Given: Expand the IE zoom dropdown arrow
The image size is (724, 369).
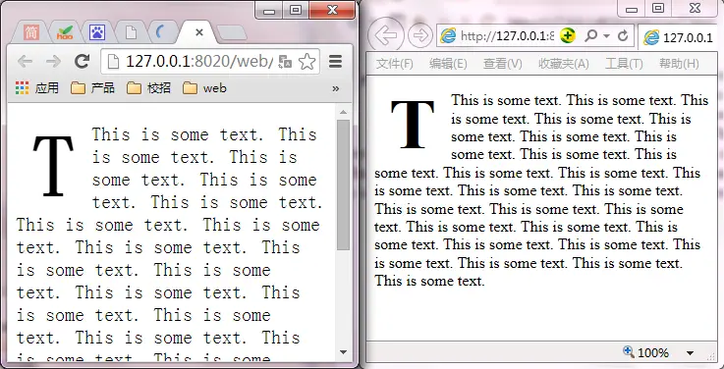Looking at the screenshot, I should click(690, 353).
